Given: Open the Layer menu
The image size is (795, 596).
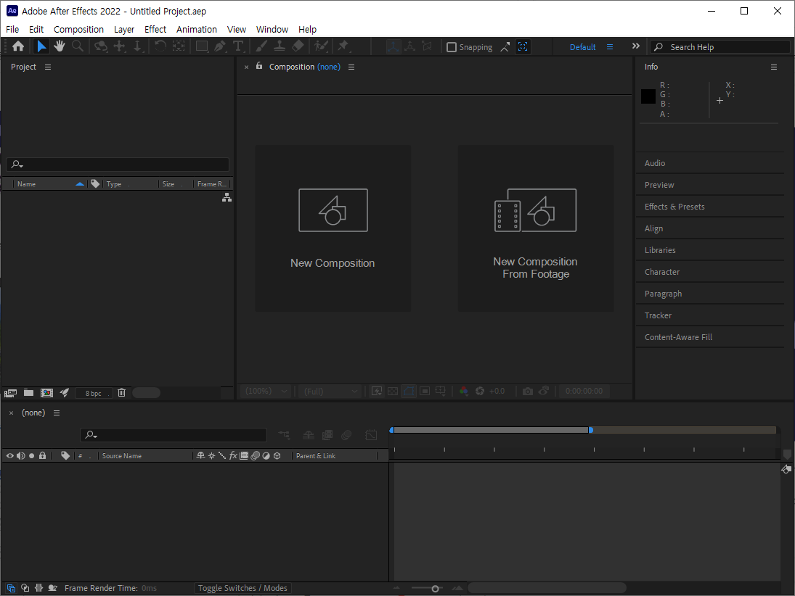Looking at the screenshot, I should pyautogui.click(x=124, y=30).
